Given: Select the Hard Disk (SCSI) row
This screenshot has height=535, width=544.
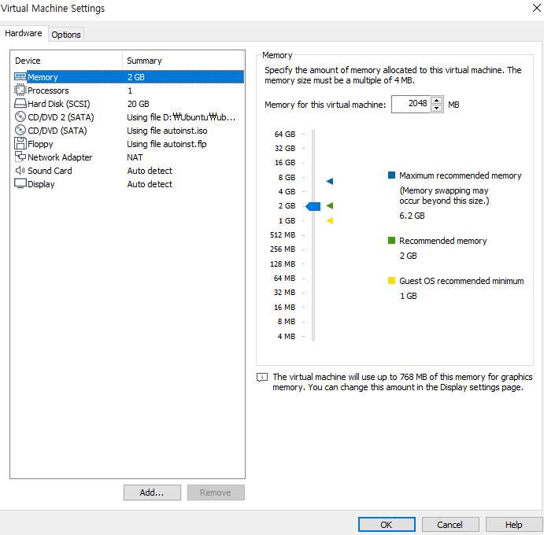Looking at the screenshot, I should (x=128, y=104).
